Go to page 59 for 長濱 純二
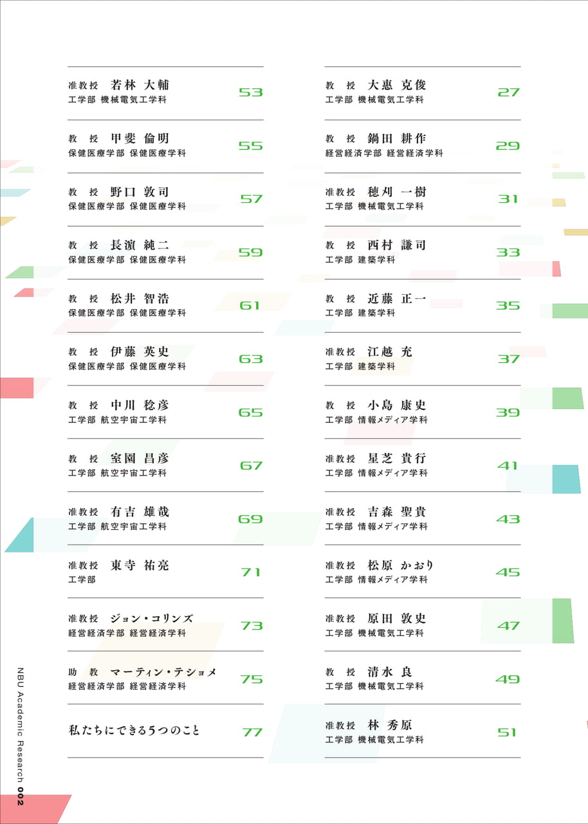This screenshot has height=824, width=588. pos(251,253)
